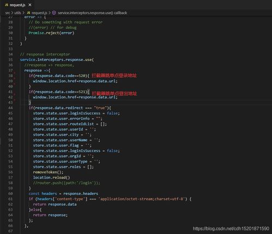Click the '}else{' line
Viewport: 272px width, 234px height.
[35, 210]
